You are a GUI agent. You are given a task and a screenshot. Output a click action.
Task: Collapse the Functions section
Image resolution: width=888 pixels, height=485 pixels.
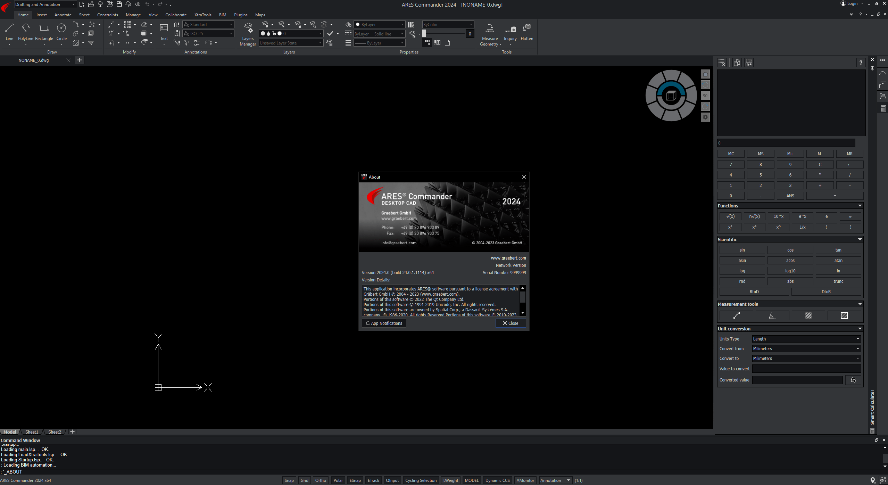(x=860, y=206)
